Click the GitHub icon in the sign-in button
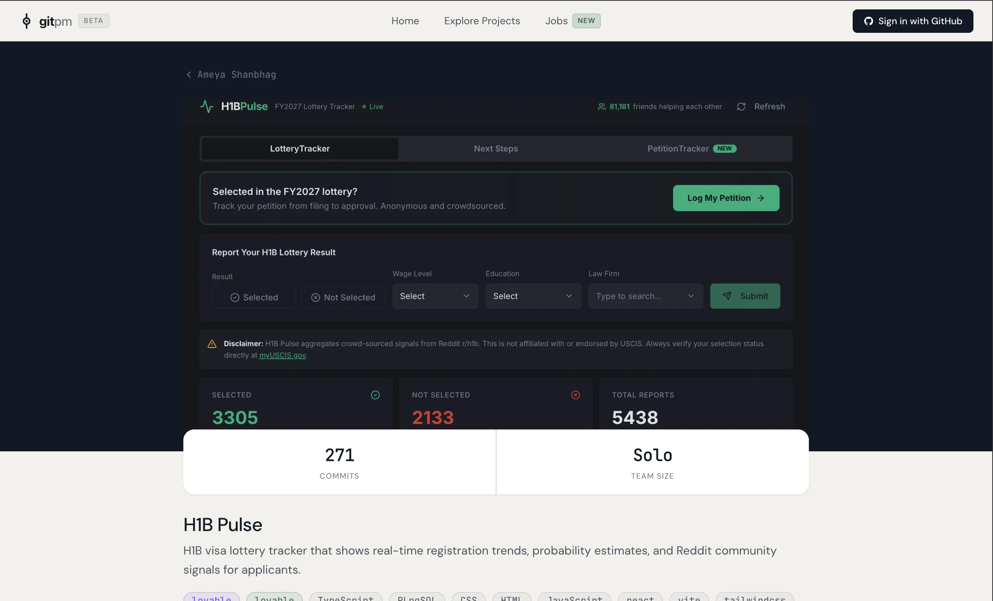 (869, 21)
